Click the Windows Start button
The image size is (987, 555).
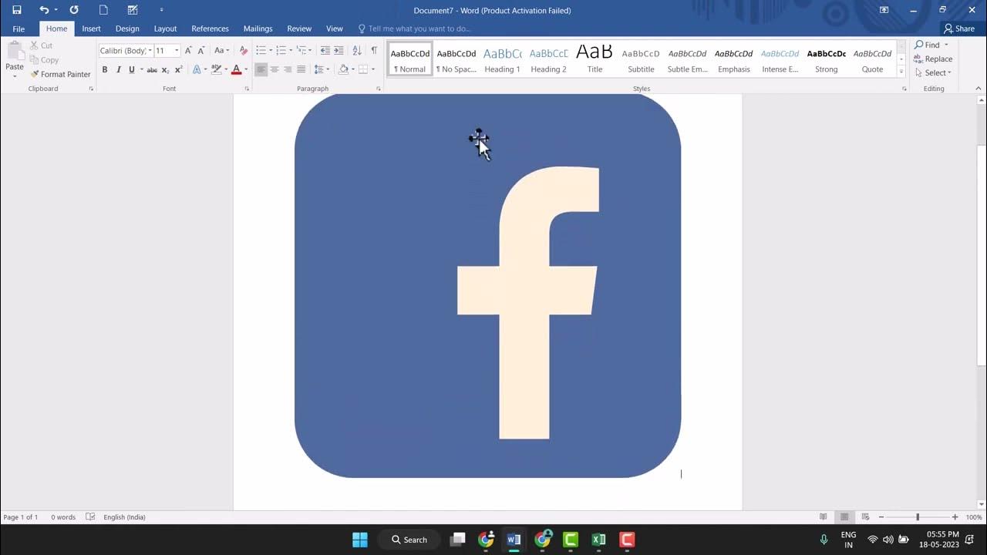pos(359,540)
